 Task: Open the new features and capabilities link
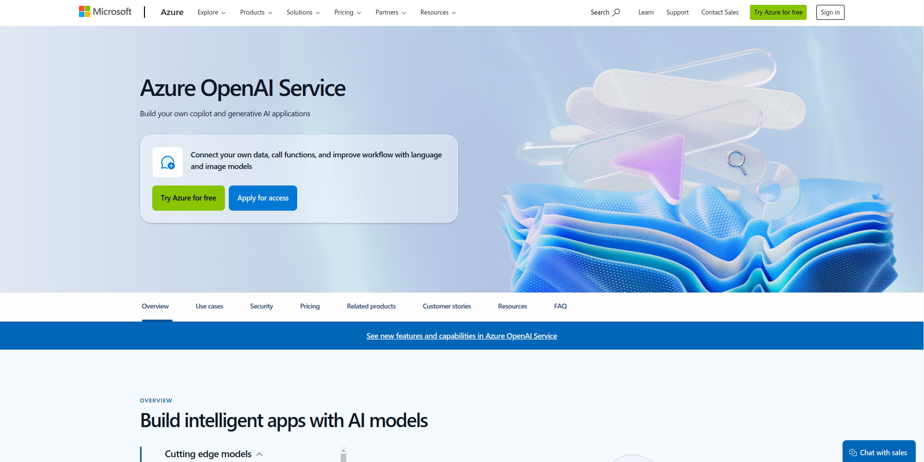(462, 336)
